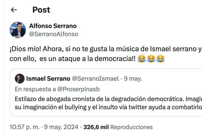Click the Alfonso Serrano display name
The width and height of the screenshot is (202, 135).
point(53,26)
